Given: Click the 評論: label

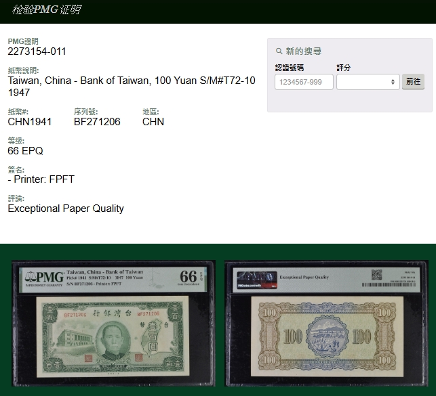Looking at the screenshot, I should click(x=16, y=198).
